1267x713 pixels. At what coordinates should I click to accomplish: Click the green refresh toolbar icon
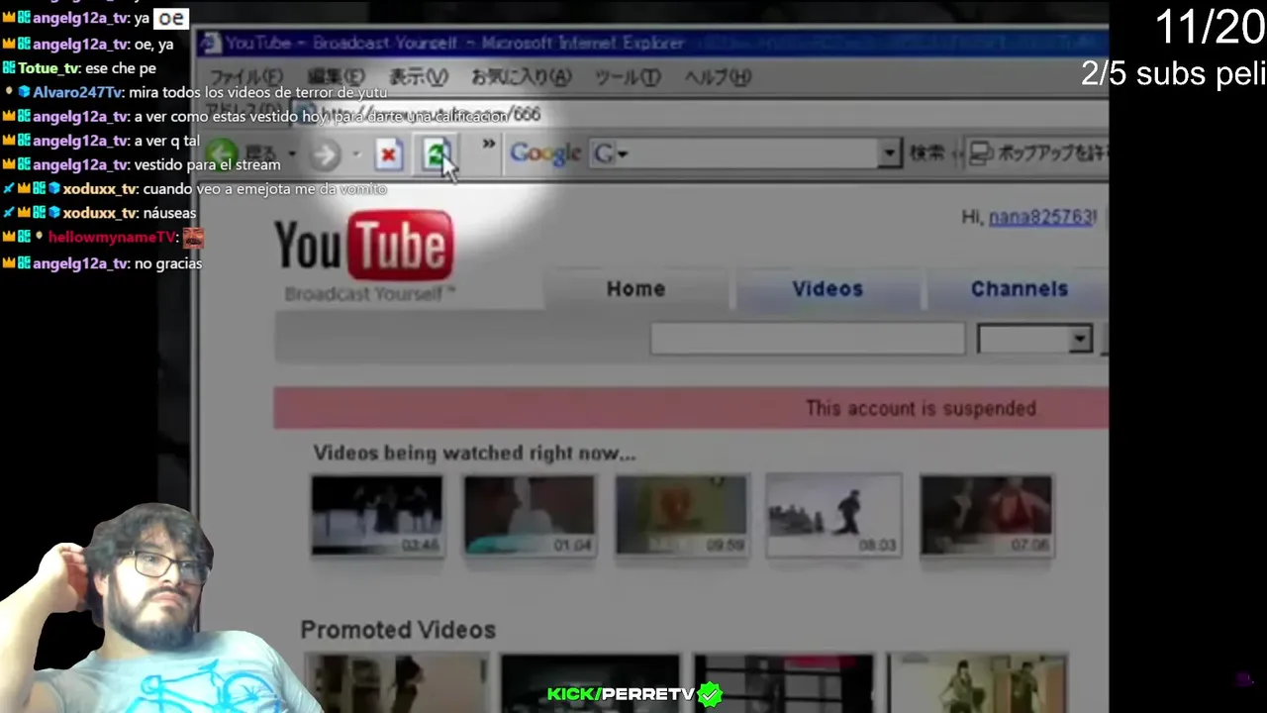[437, 154]
